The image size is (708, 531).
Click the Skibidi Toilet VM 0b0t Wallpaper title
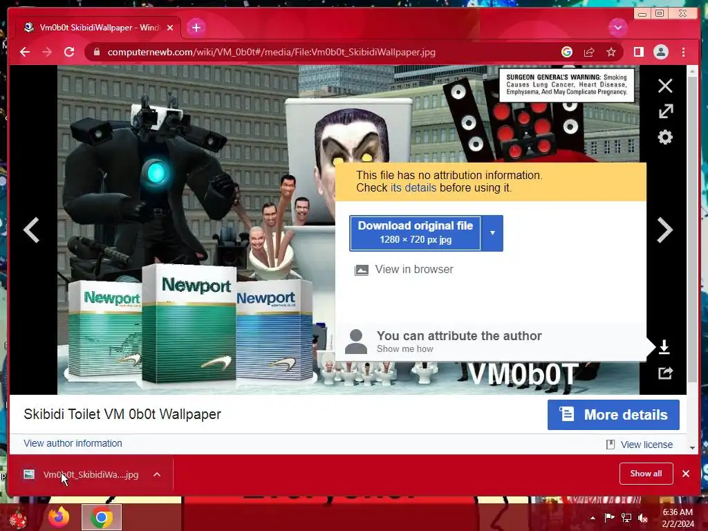(122, 414)
